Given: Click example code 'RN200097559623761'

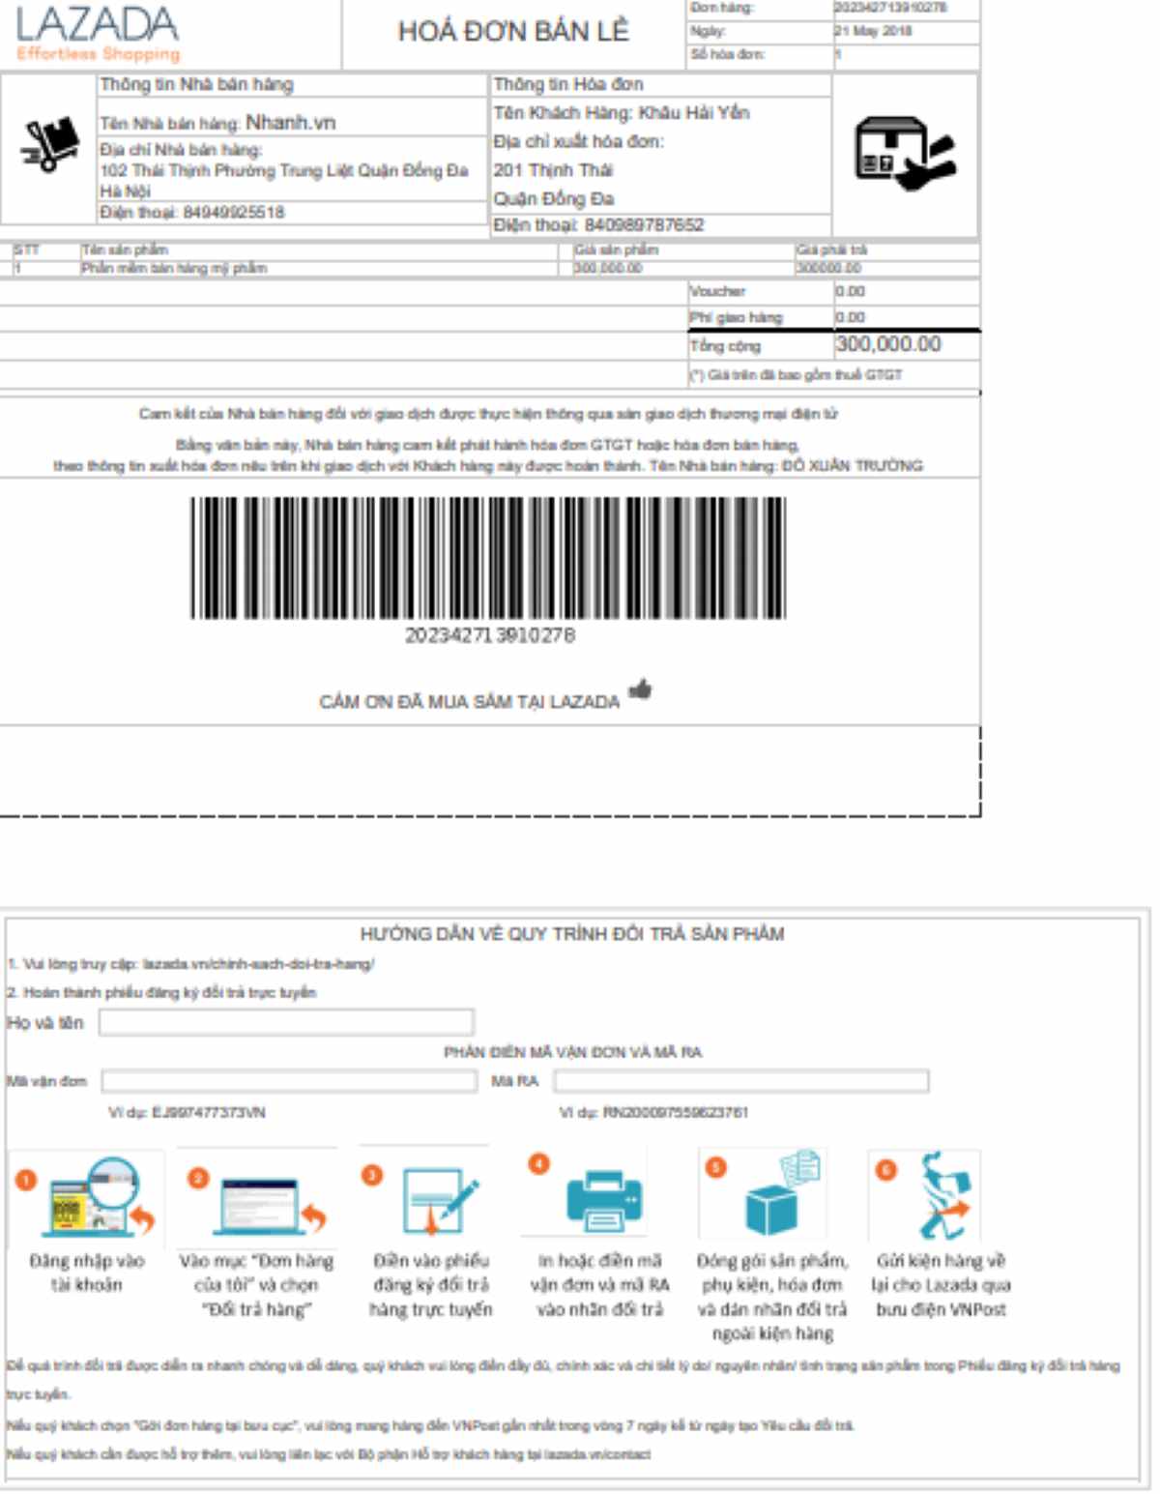Looking at the screenshot, I should pos(676,1113).
